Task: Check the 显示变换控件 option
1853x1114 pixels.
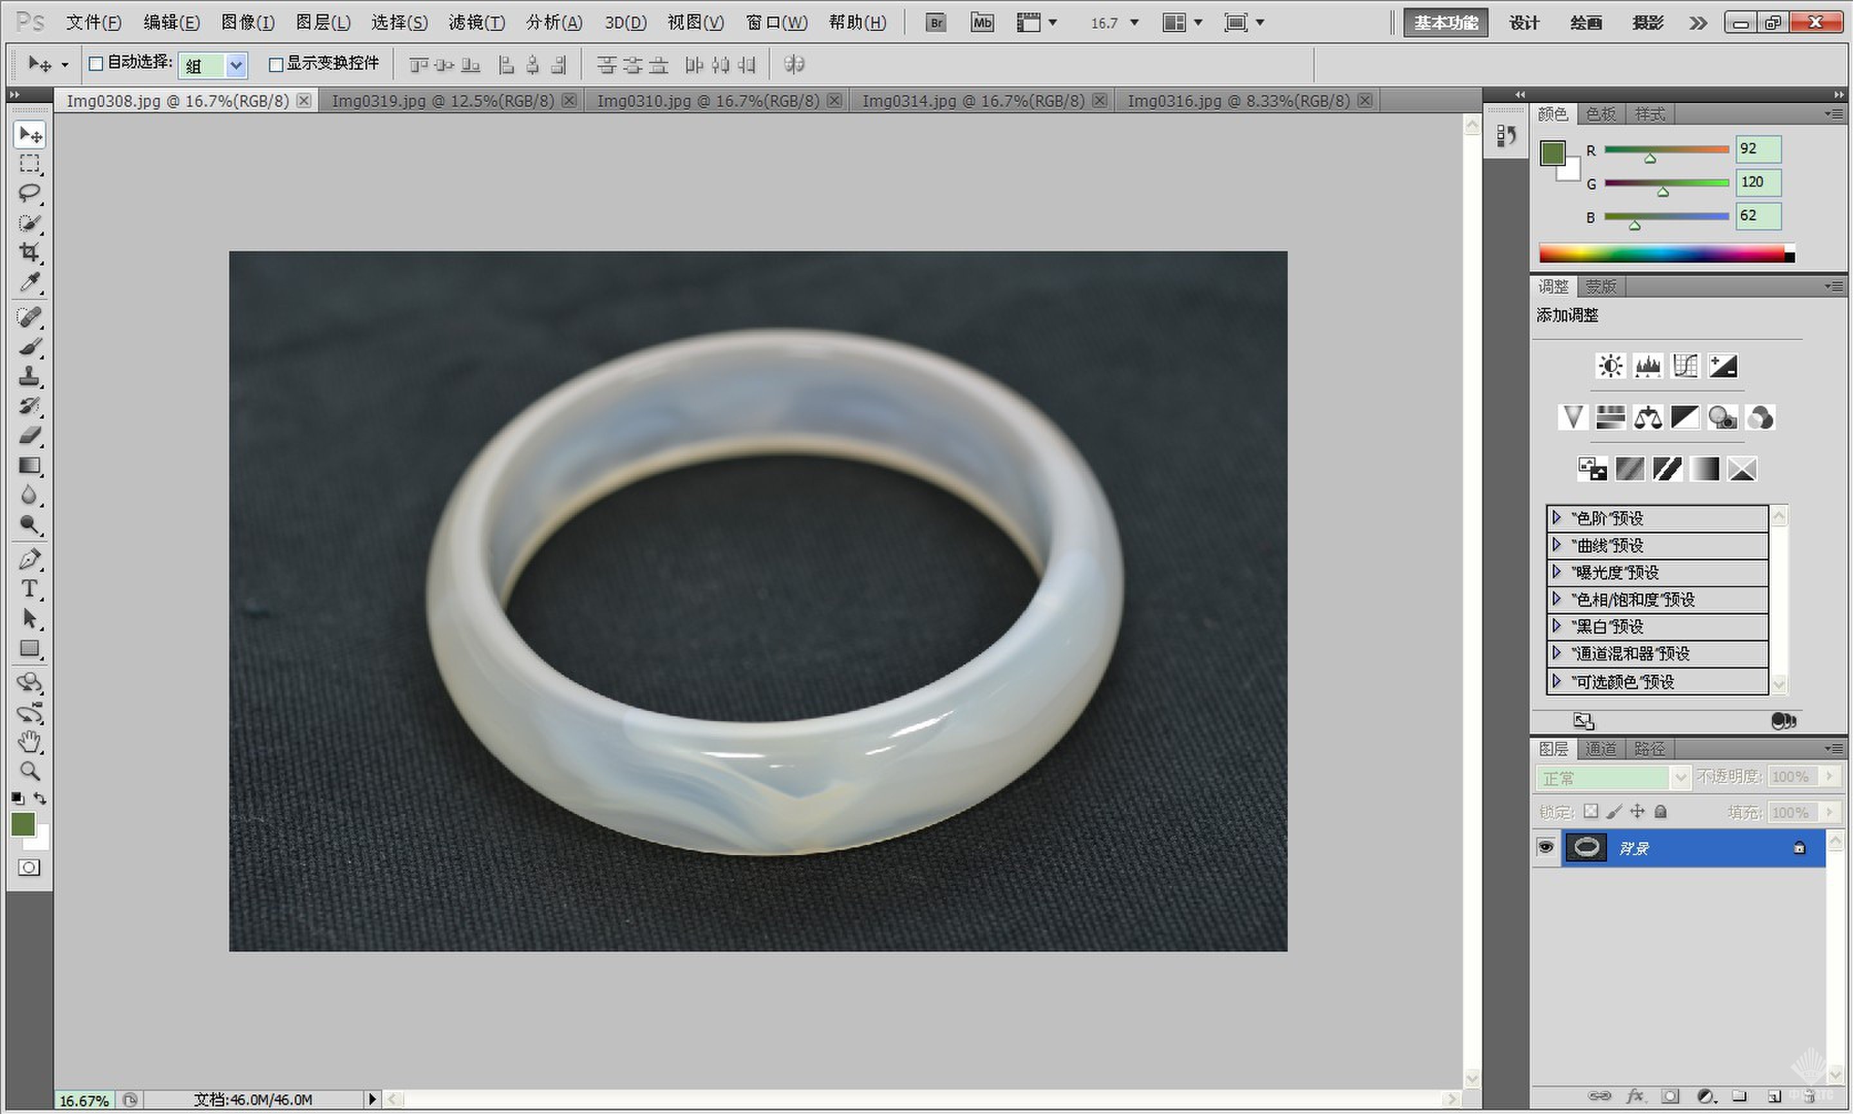Action: [276, 64]
